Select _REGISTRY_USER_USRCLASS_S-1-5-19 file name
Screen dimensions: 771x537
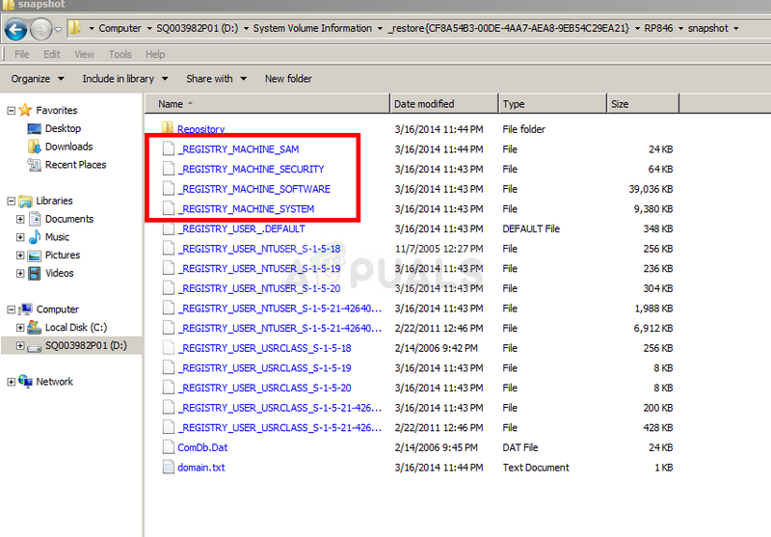pyautogui.click(x=264, y=368)
